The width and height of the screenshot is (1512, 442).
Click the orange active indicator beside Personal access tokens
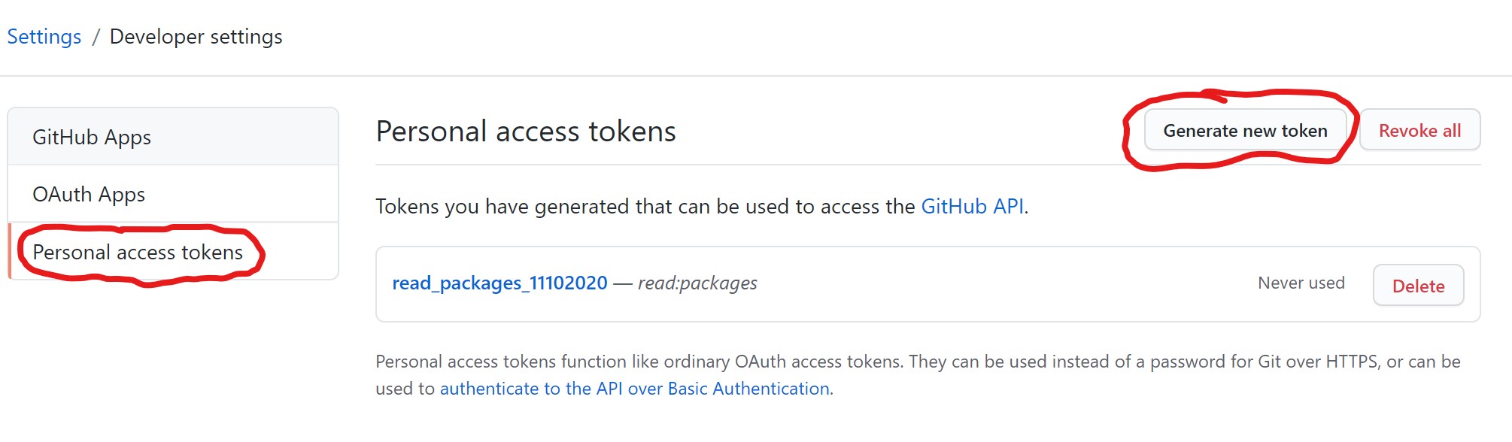click(10, 251)
